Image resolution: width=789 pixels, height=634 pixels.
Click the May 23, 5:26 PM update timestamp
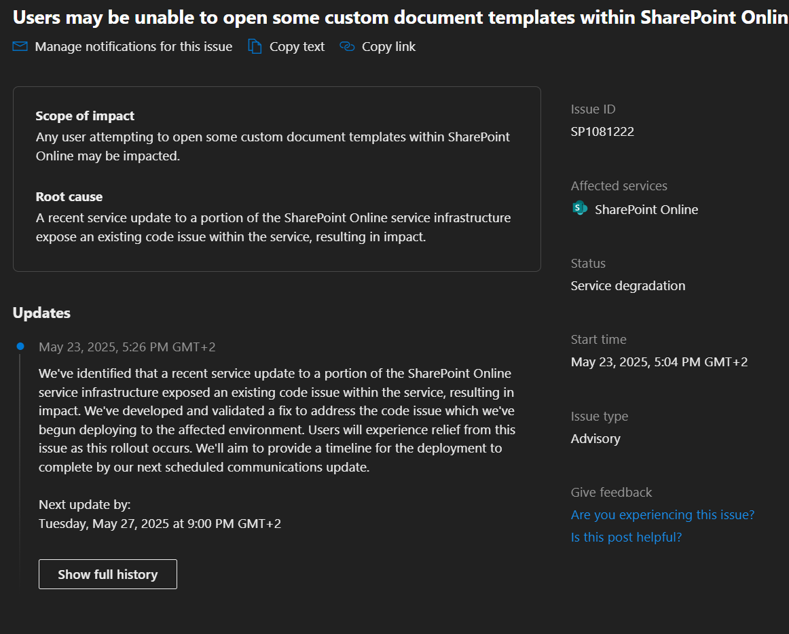point(127,347)
